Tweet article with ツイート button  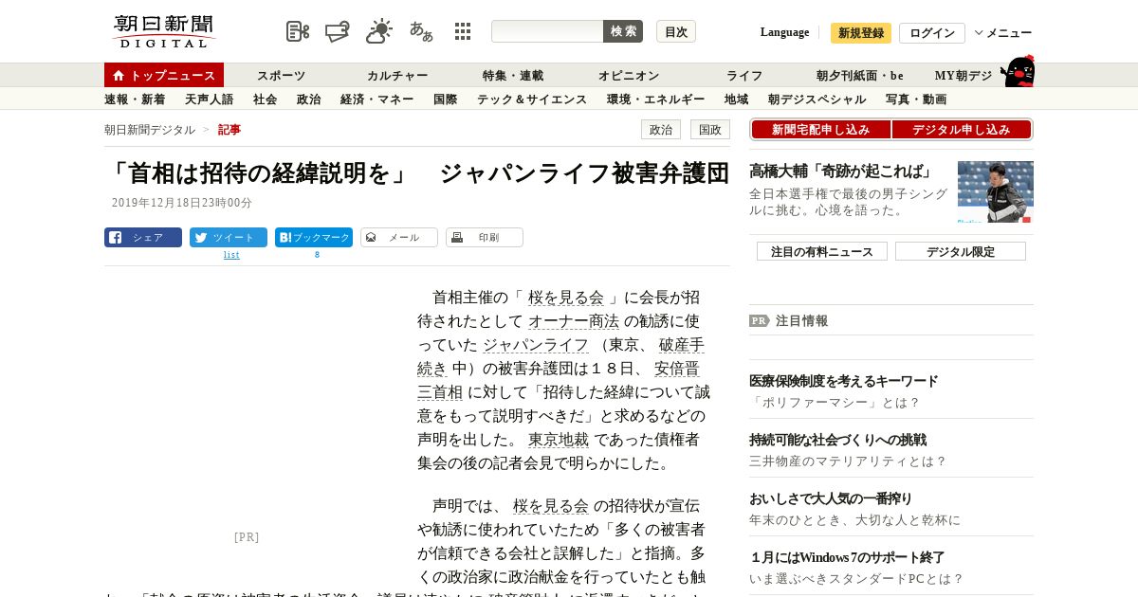(x=229, y=238)
